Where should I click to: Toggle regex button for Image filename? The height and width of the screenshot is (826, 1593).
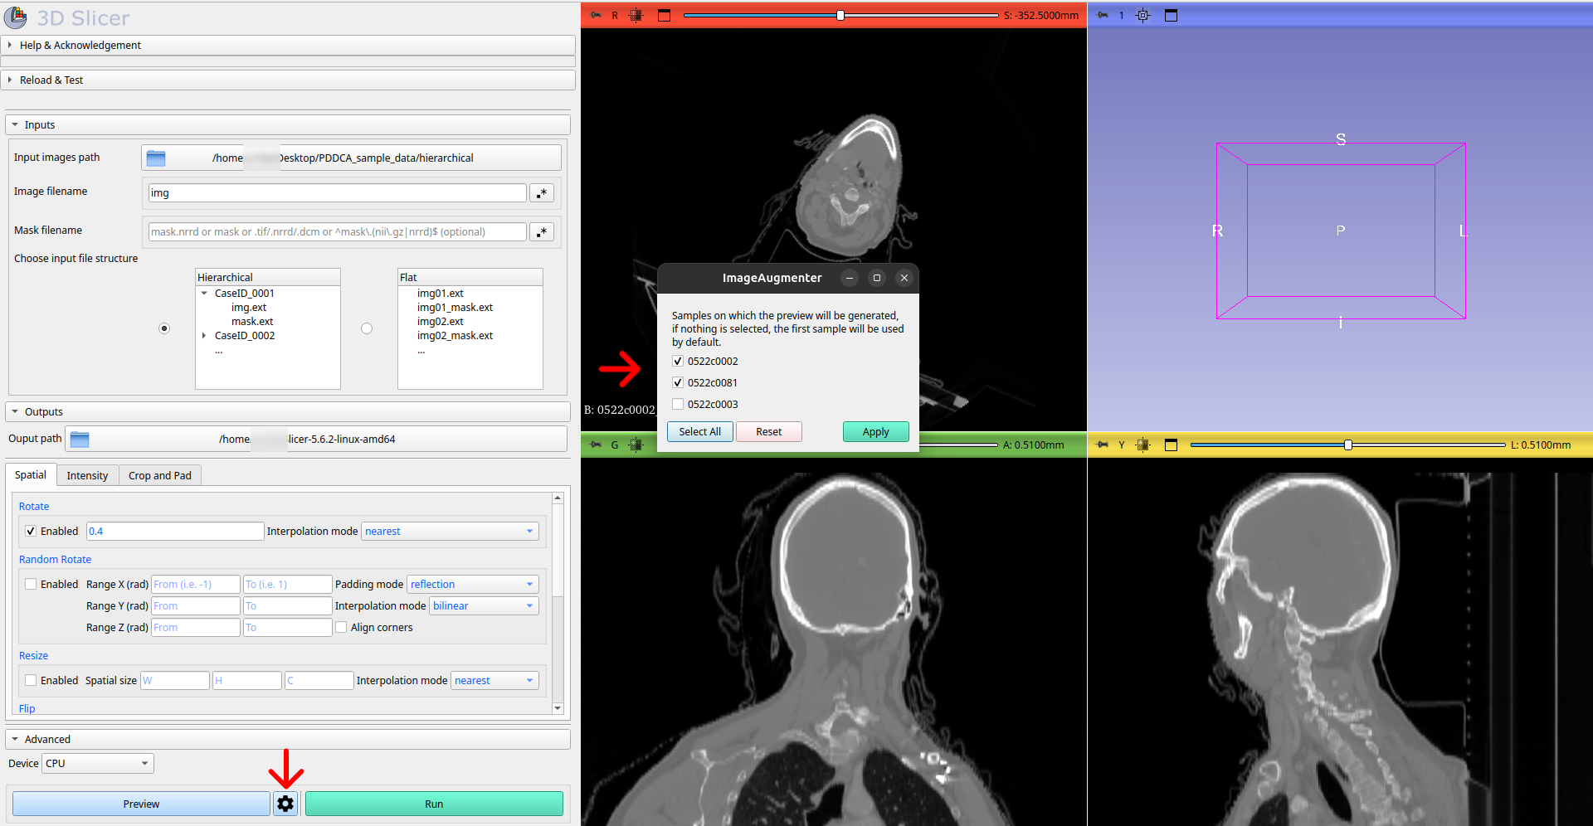542,193
